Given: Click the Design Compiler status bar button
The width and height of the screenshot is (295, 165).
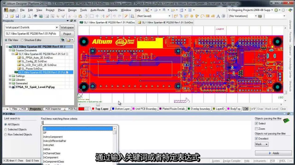Looking at the screenshot, I should click(231, 161).
